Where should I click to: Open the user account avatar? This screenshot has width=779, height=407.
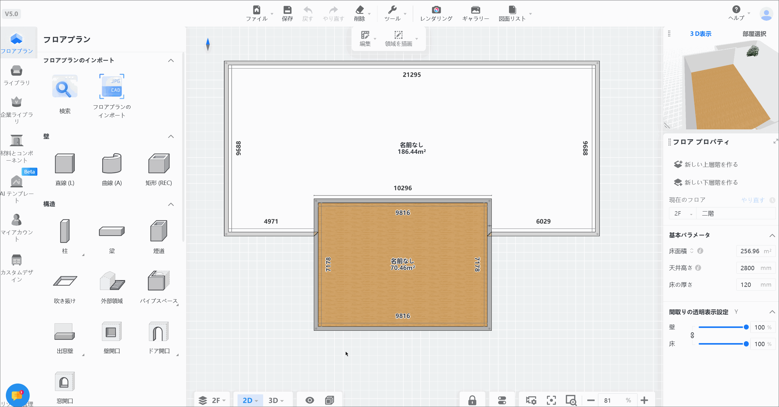click(766, 14)
